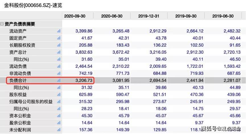This screenshot has height=134, width=246.
Task: Click the 3,081.95 负债合计 value
Action: pos(121,81)
